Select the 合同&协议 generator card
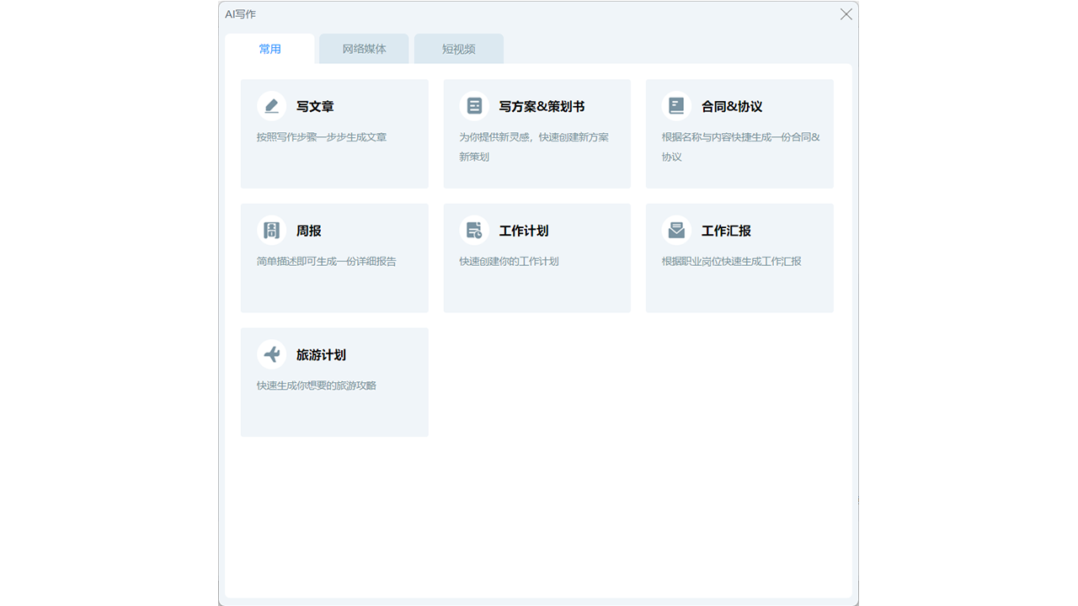This screenshot has height=606, width=1078. (739, 133)
